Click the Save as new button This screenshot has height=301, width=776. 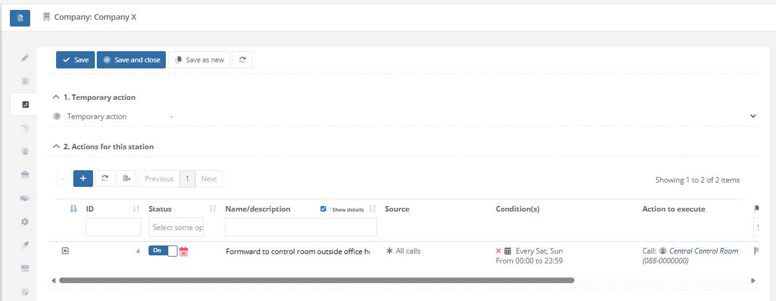point(199,60)
